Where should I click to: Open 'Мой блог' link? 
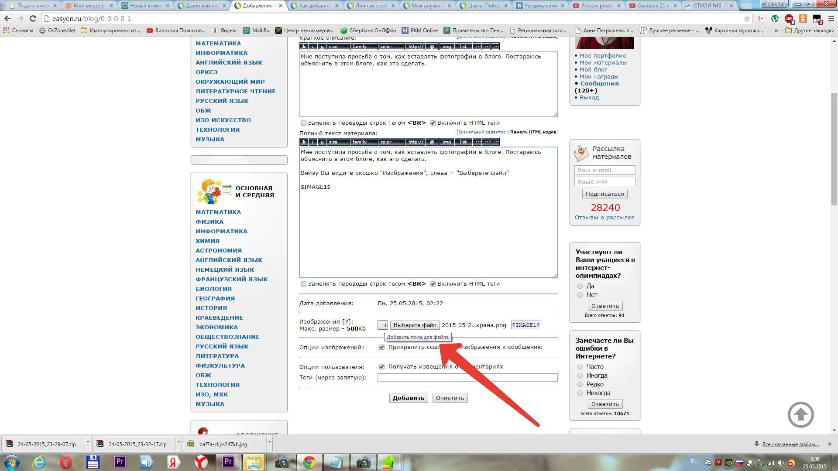tap(593, 70)
